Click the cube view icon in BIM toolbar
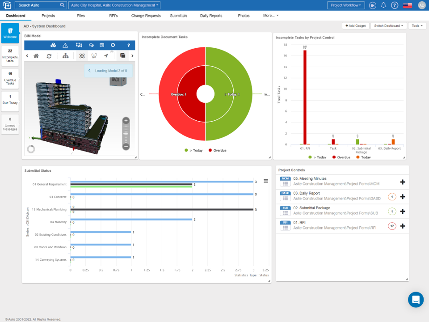 point(122,55)
